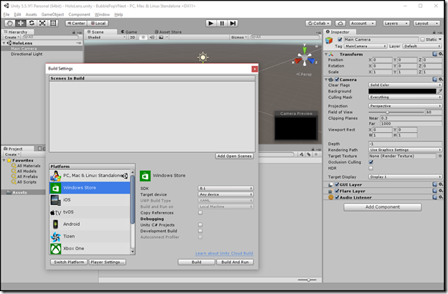Viewport: 448px width, 294px height.
Task: Open the Layers dropdown in toolbar
Action: pos(396,24)
